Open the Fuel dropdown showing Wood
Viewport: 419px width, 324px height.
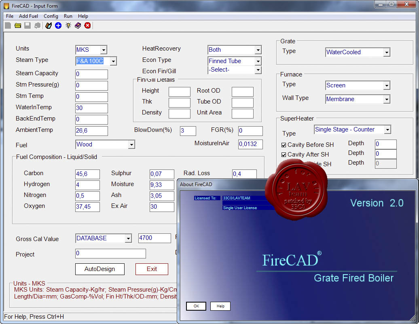click(x=131, y=145)
